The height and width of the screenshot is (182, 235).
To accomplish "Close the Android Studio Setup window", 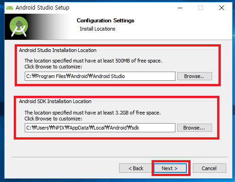I will (x=222, y=8).
